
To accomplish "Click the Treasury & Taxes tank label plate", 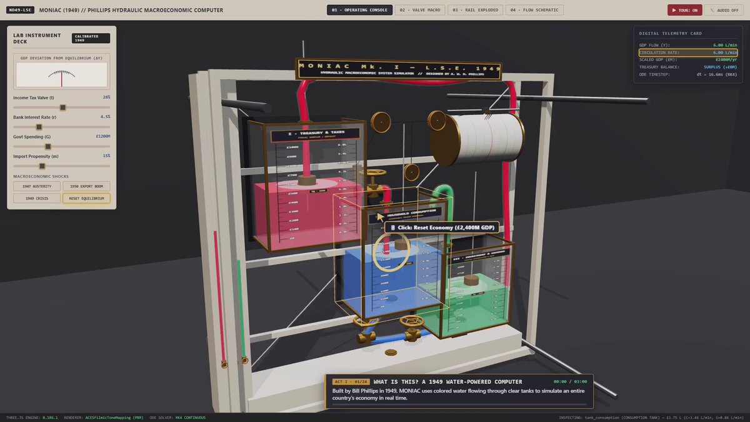I will coord(315,134).
